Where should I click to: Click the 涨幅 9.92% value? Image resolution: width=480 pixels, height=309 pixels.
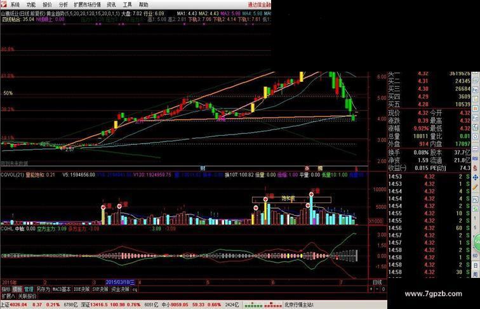pyautogui.click(x=421, y=129)
